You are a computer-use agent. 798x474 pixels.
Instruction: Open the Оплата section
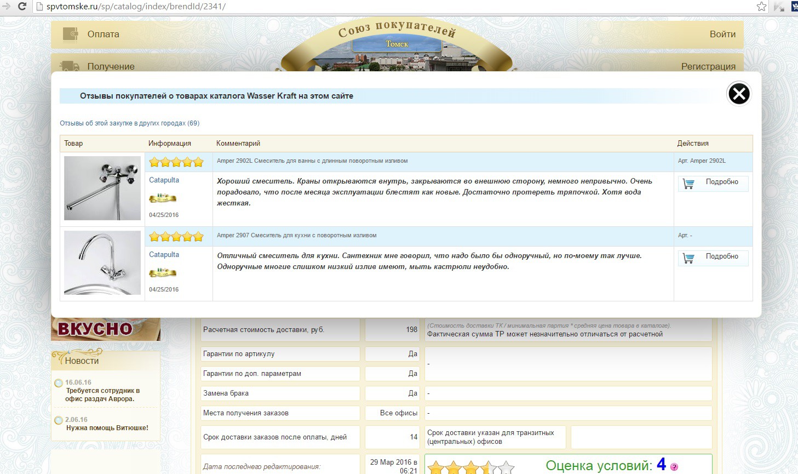point(103,34)
